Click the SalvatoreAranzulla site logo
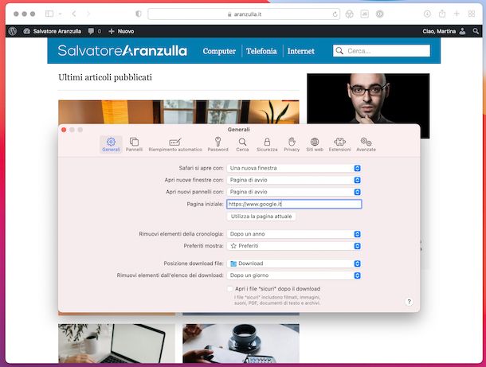Viewport: 486px width, 367px height. coord(122,51)
